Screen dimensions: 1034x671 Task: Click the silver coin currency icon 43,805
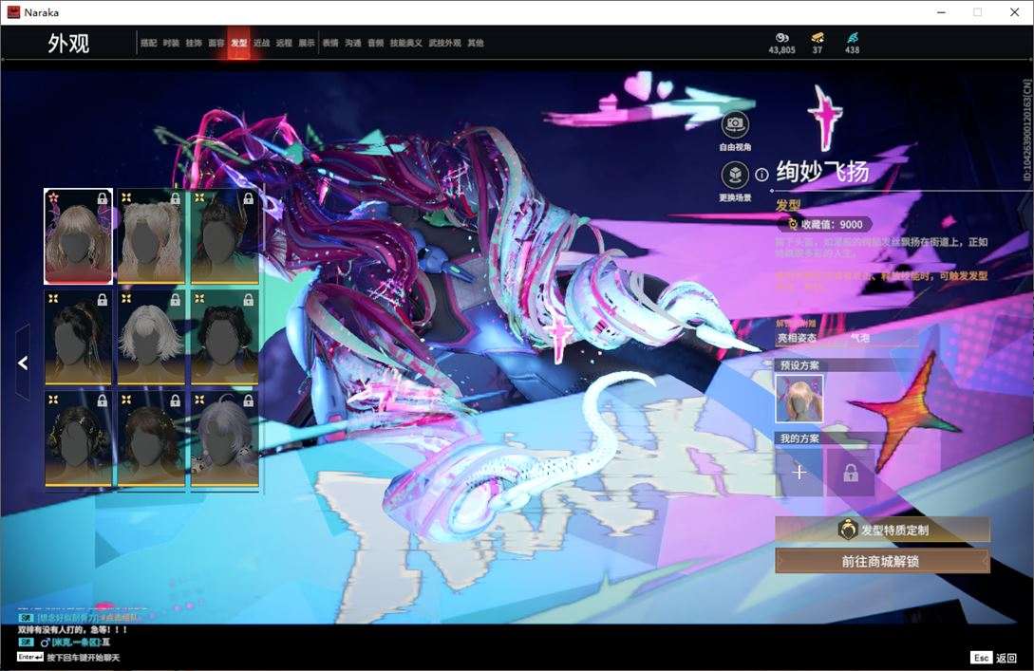(781, 38)
